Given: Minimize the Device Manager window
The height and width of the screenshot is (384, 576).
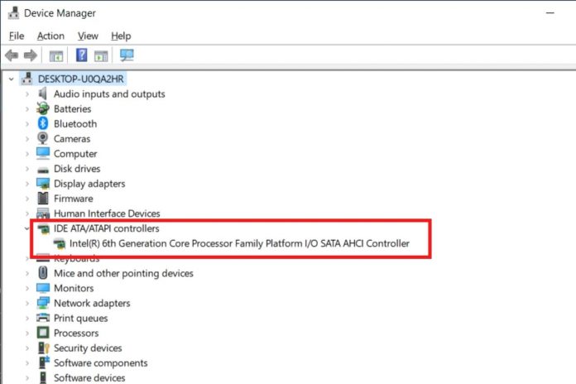Looking at the screenshot, I should pos(549,12).
